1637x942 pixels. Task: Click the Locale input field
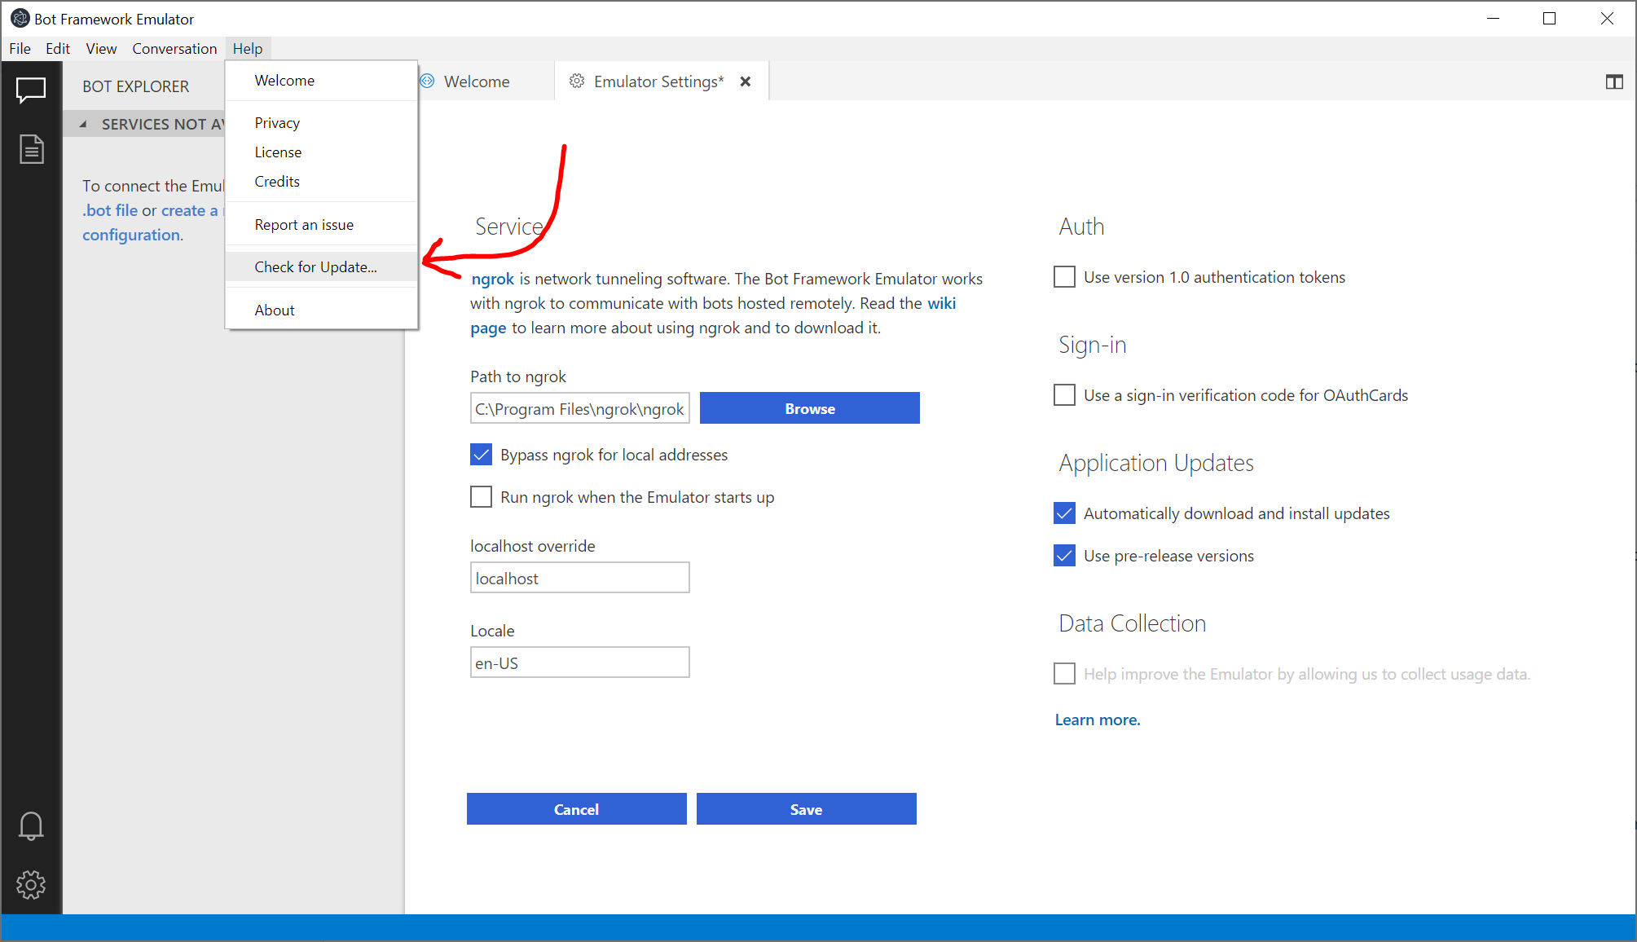[x=579, y=662]
